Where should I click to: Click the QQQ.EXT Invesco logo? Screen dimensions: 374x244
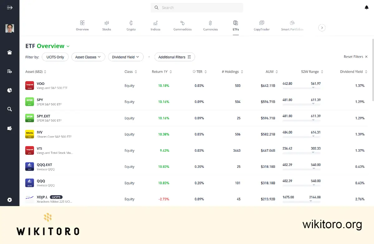pos(30,167)
